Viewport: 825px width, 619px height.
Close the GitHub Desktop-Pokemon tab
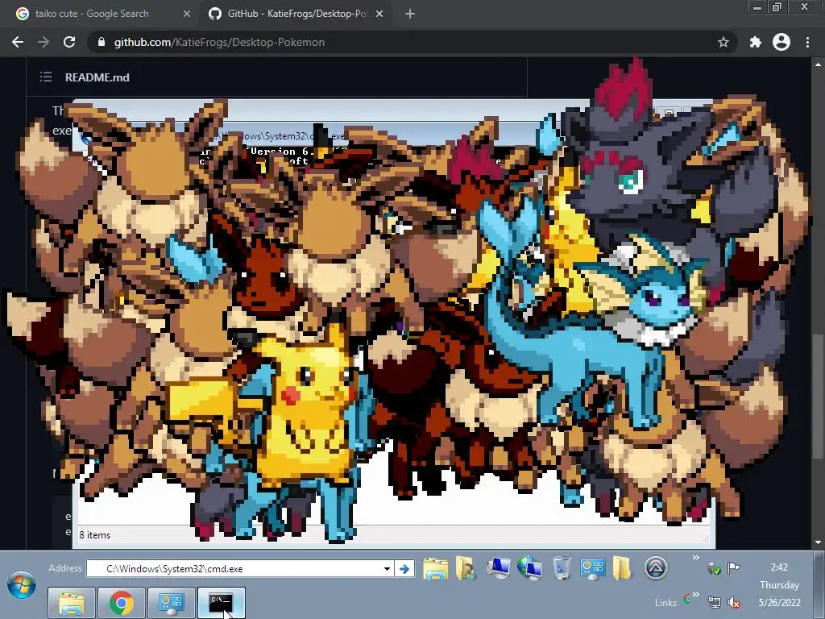point(379,15)
